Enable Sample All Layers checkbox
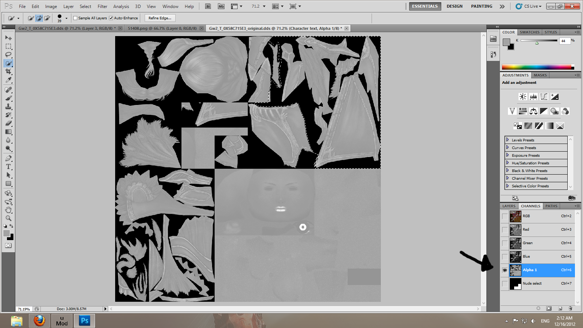583x328 pixels. (x=75, y=18)
